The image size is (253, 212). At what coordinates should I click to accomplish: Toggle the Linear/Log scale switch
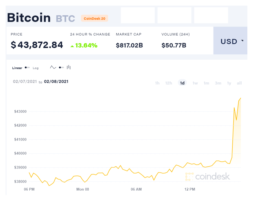point(27,68)
